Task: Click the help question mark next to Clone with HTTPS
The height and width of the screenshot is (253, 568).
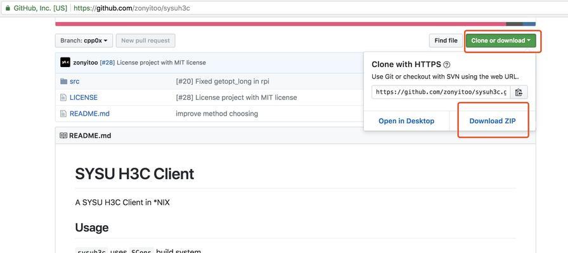Action: click(x=447, y=65)
